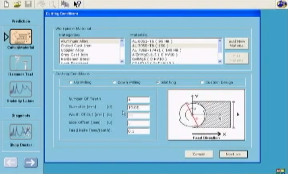Select Aluminum Alloy in Categories list

coord(90,41)
